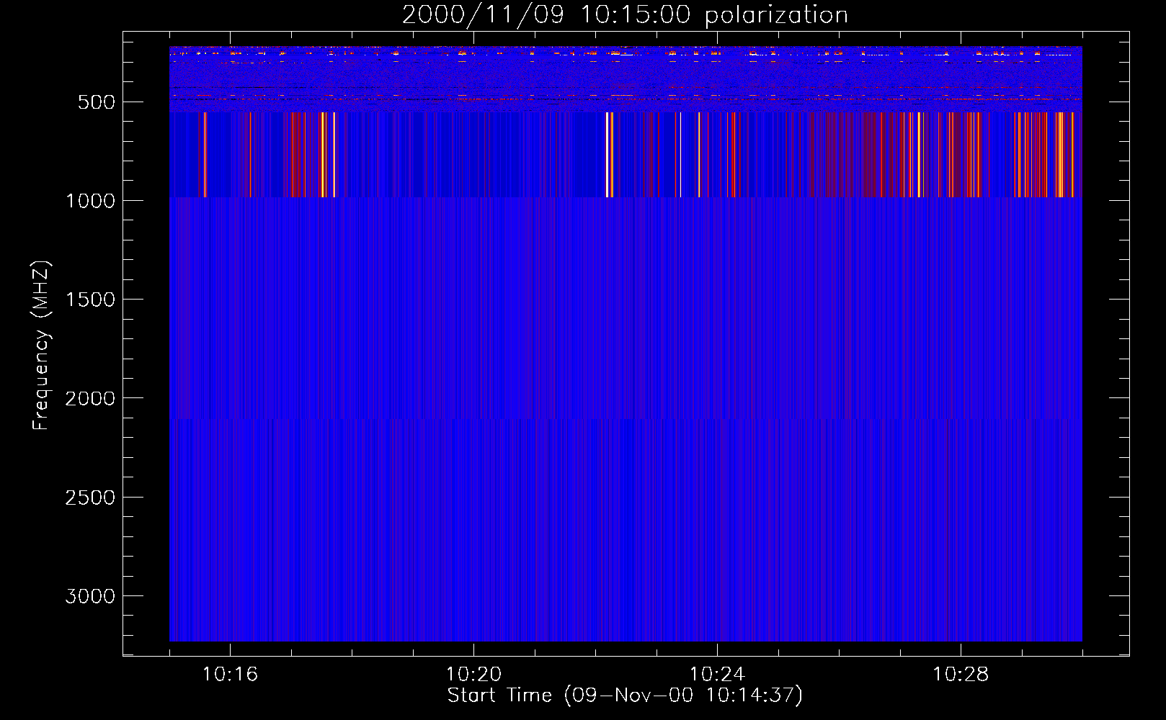Screen dimensions: 1166x720
Task: Click the 'Frequency (MHZ)' axis label
Action: coord(41,346)
